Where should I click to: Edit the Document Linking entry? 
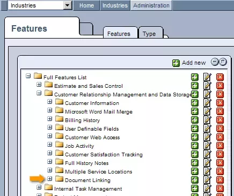(x=207, y=180)
